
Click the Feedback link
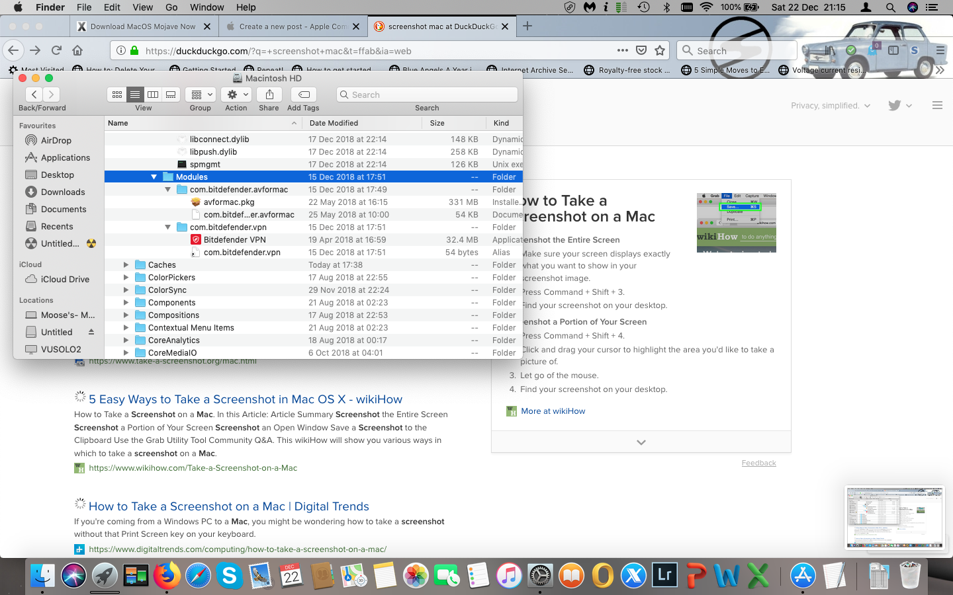[758, 463]
